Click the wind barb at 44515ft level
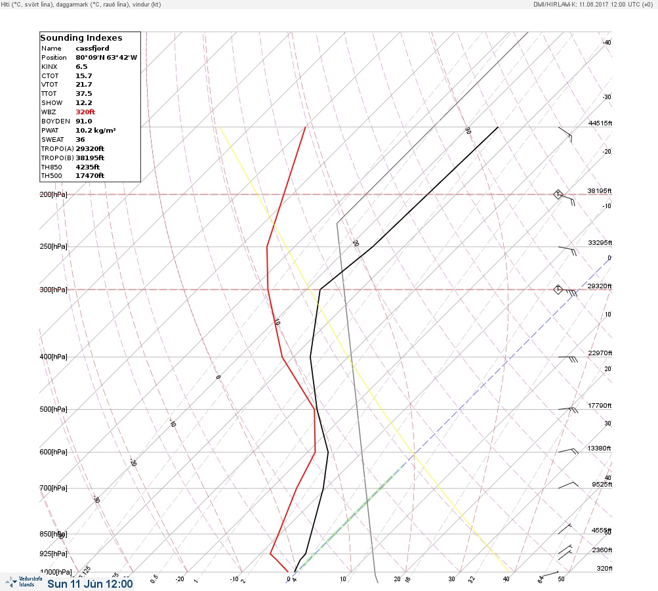Screen dimensions: 658x591 pyautogui.click(x=565, y=135)
